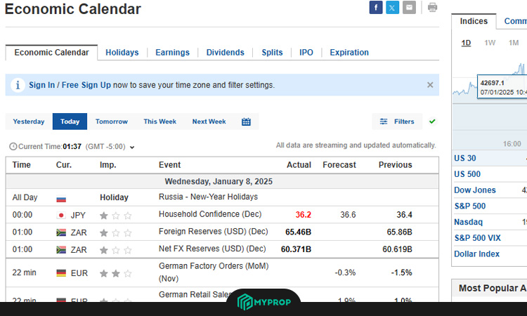
Task: Click importance stars for German Factory Orders
Action: [116, 274]
